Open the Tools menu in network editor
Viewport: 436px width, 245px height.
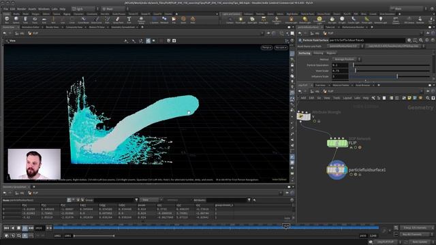coord(337,98)
